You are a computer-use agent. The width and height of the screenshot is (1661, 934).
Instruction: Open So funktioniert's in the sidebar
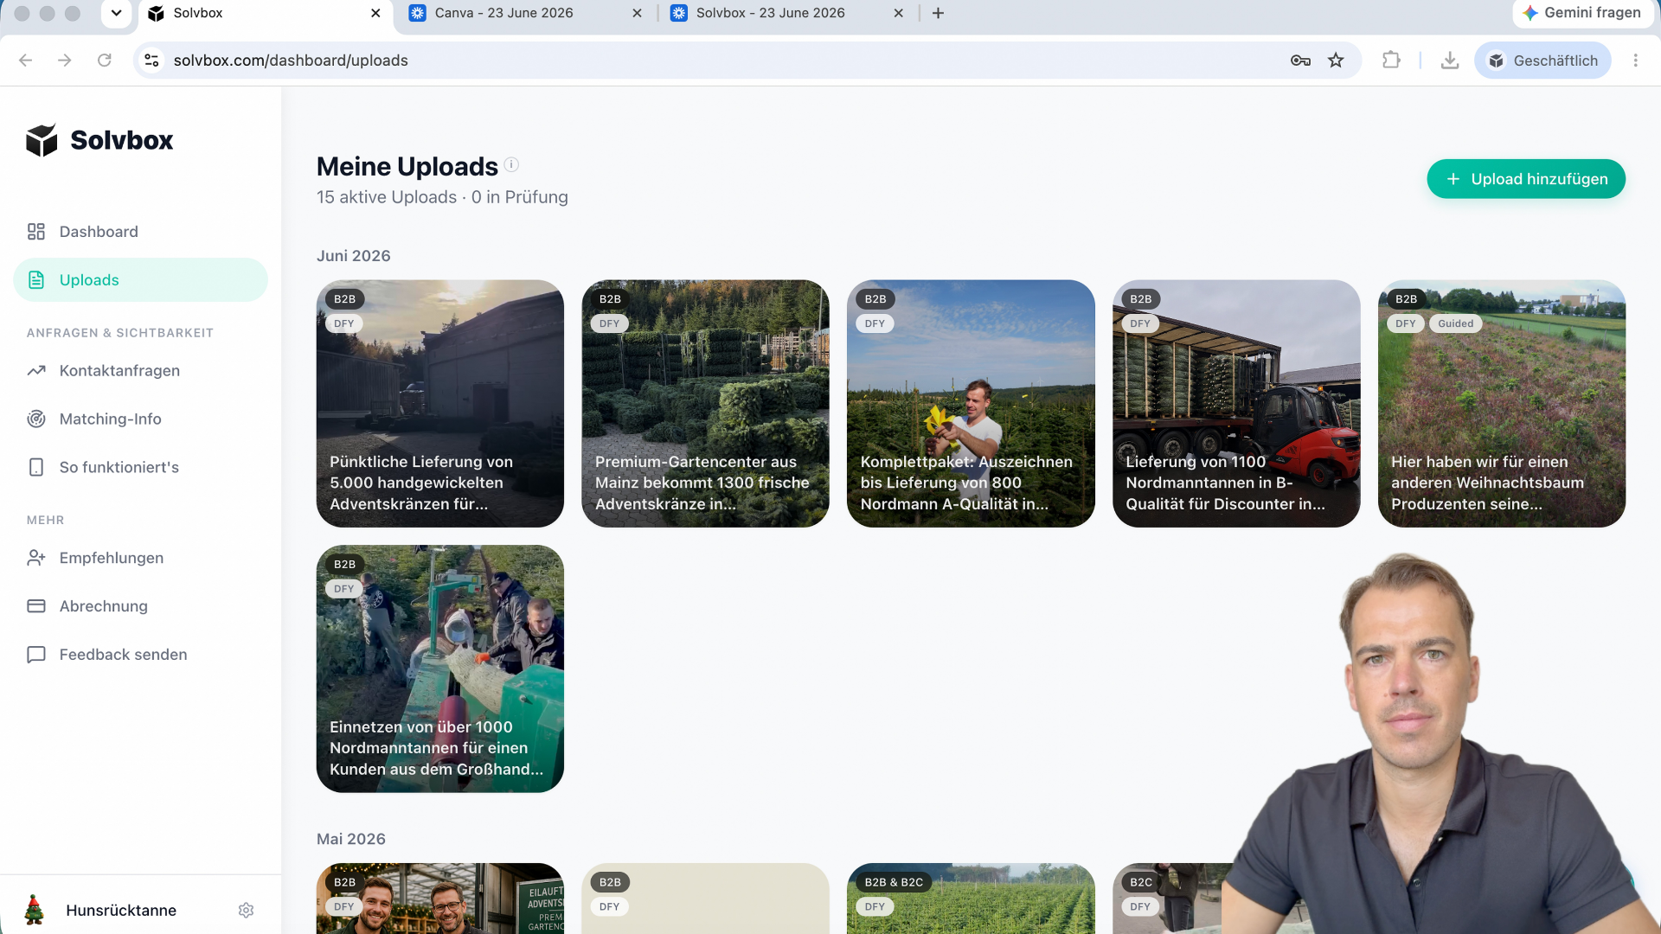141,468
